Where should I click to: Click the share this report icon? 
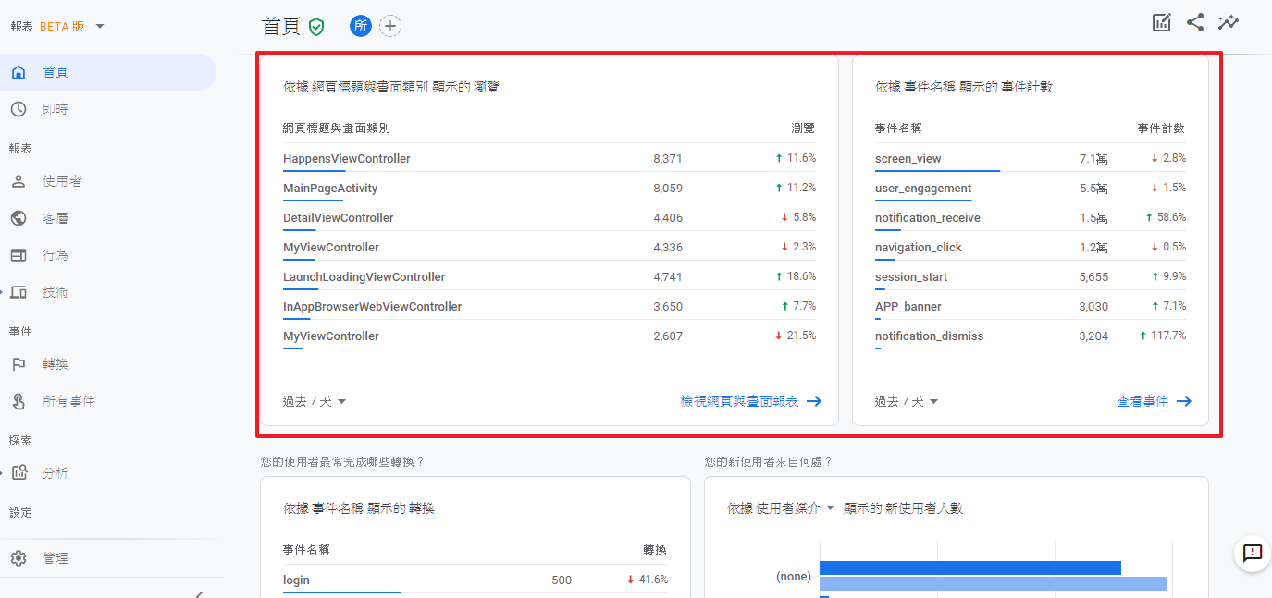click(x=1194, y=21)
